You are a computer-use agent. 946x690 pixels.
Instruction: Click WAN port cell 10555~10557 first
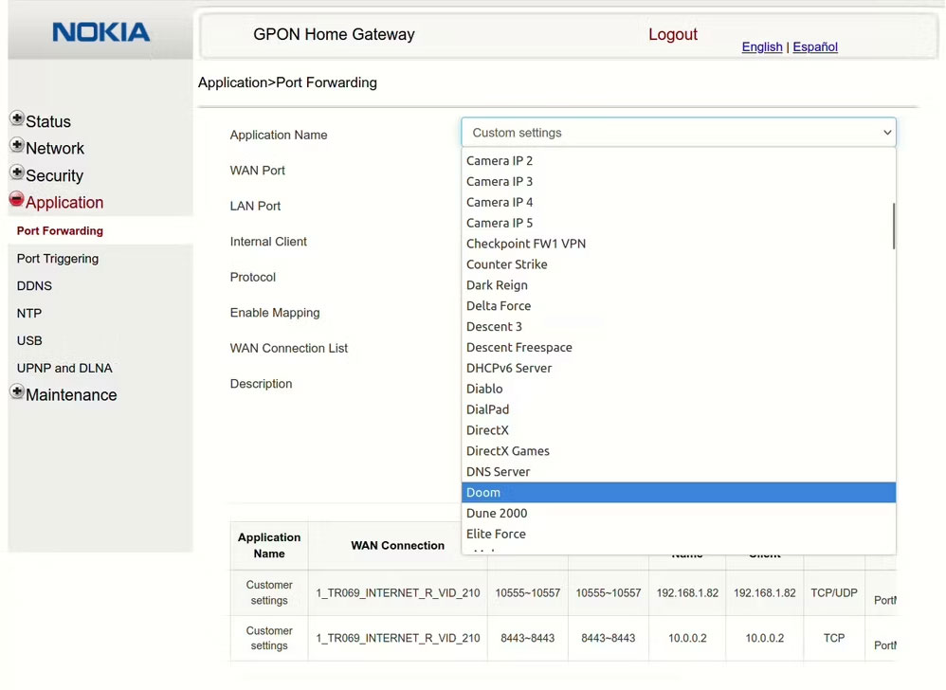coord(528,593)
